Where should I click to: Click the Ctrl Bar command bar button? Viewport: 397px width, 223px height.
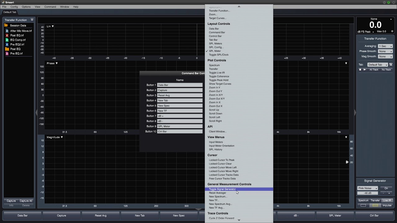pyautogui.click(x=374, y=216)
